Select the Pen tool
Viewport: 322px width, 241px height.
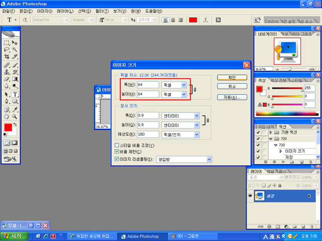tap(7, 101)
